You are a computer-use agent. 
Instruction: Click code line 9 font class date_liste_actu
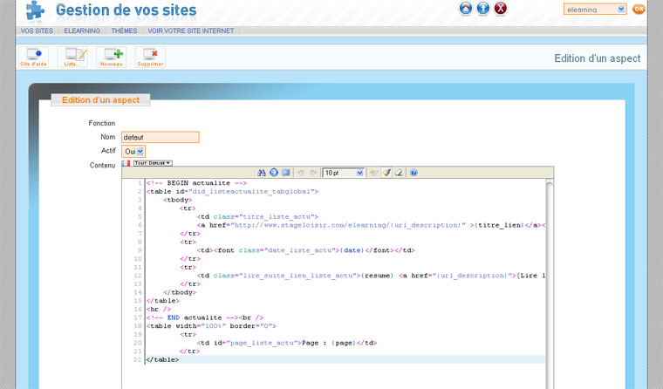click(305, 250)
